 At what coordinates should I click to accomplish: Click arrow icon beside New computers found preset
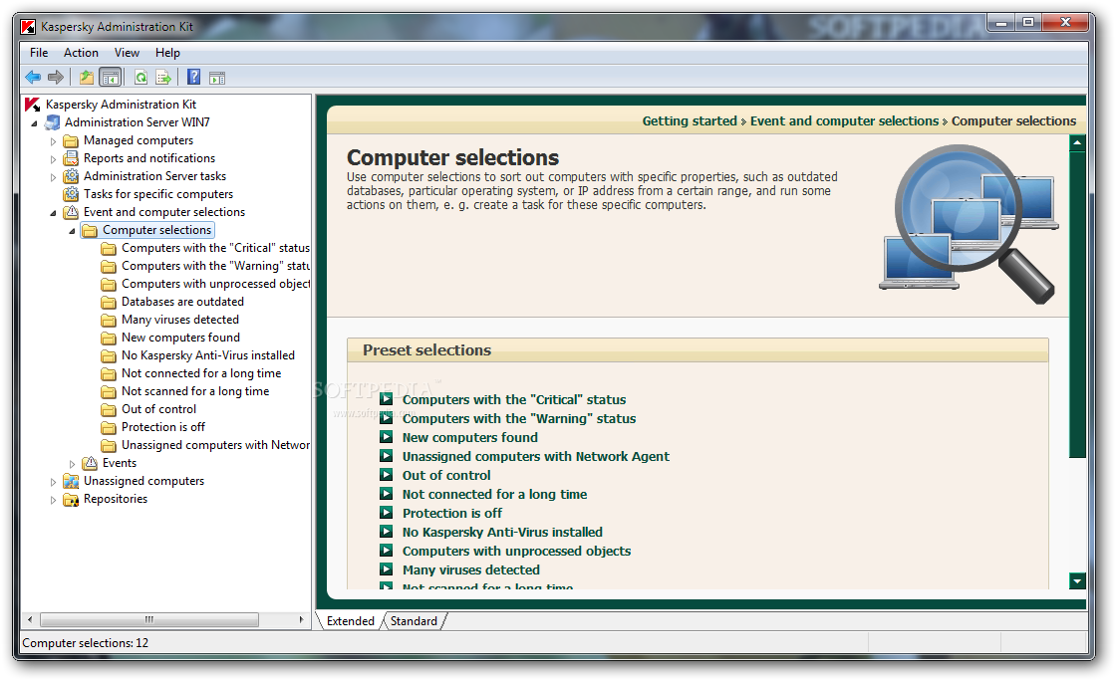(386, 436)
